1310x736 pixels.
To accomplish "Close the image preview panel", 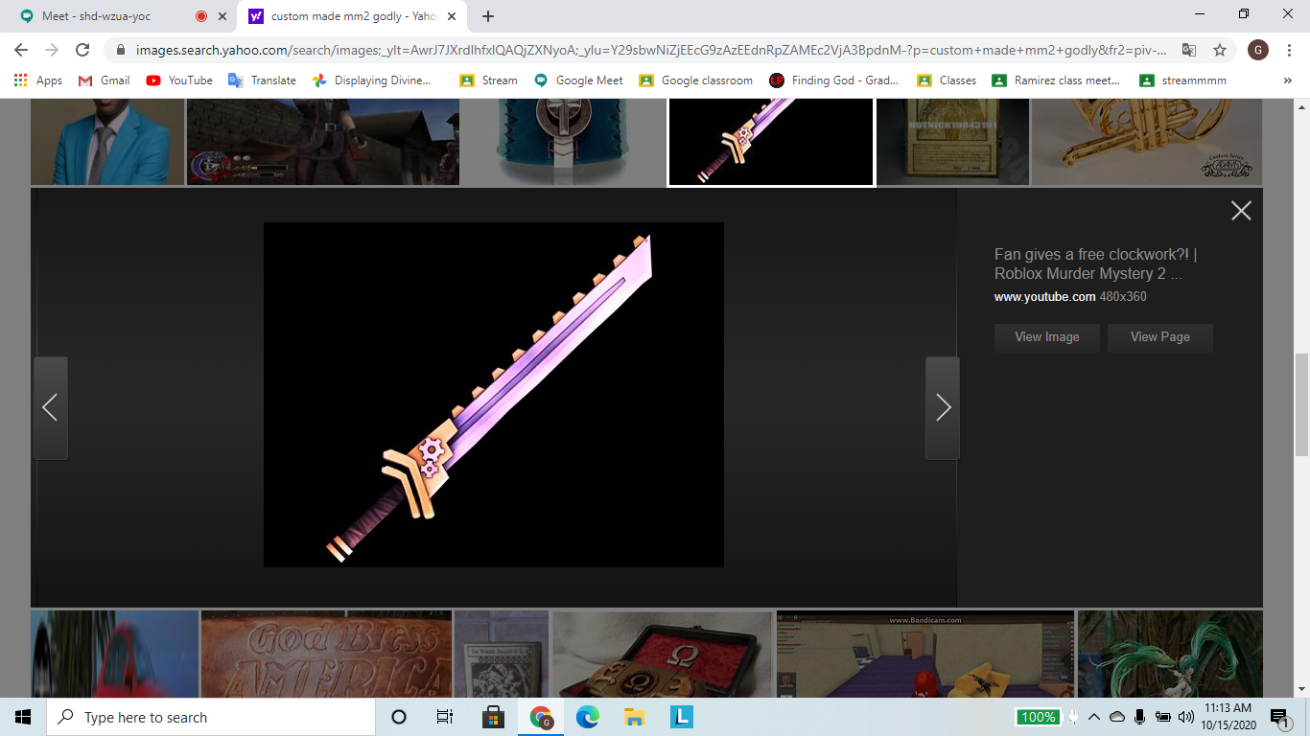I will tap(1241, 211).
